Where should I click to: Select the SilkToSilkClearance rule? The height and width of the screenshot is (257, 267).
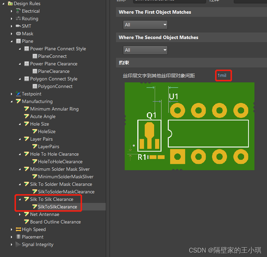tap(58, 207)
